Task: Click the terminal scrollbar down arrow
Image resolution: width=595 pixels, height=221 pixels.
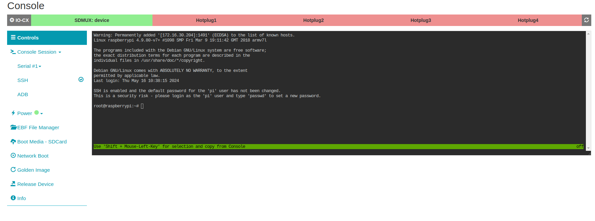Action: 589,148
